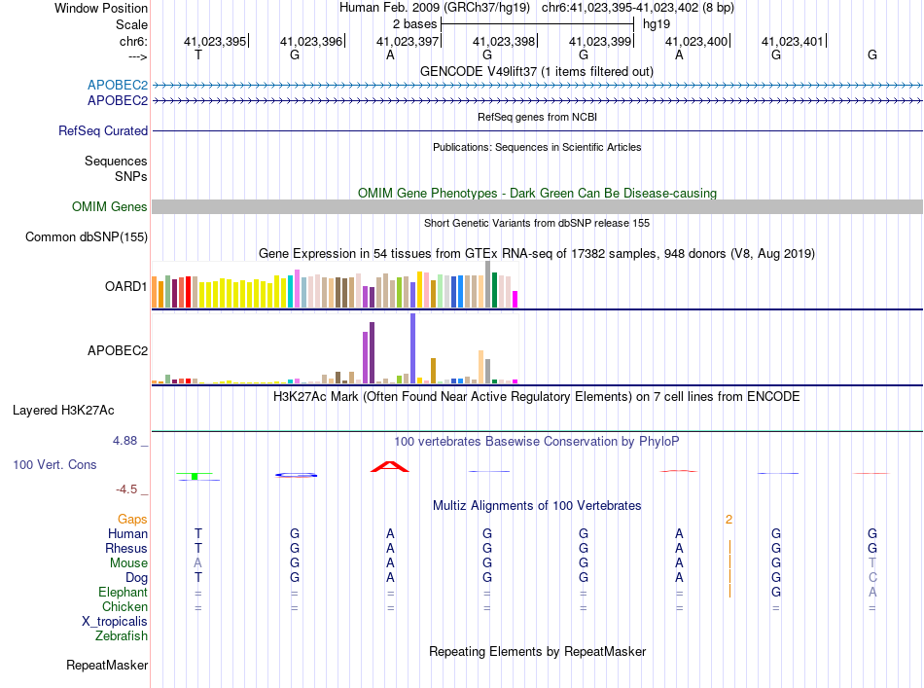Open the RefSeq genes from NCBI title
This screenshot has width=924, height=688.
(537, 117)
